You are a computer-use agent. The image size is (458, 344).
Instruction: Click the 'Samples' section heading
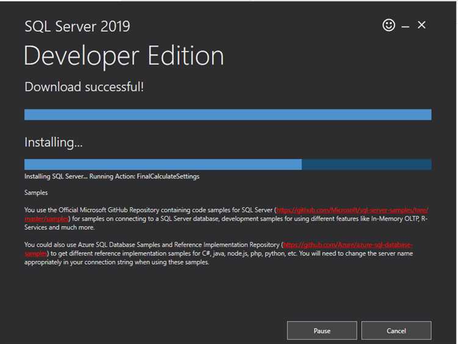click(36, 192)
